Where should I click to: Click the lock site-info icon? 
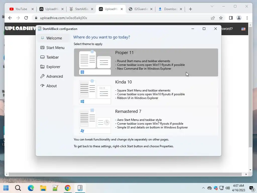click(36, 18)
